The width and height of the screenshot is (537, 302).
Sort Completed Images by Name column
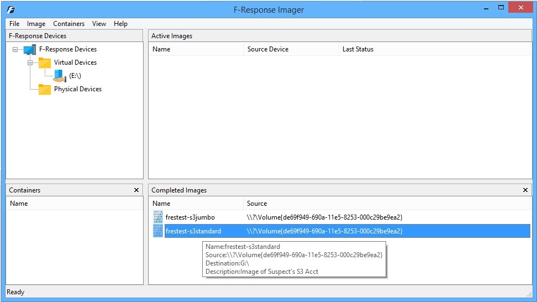(196, 204)
